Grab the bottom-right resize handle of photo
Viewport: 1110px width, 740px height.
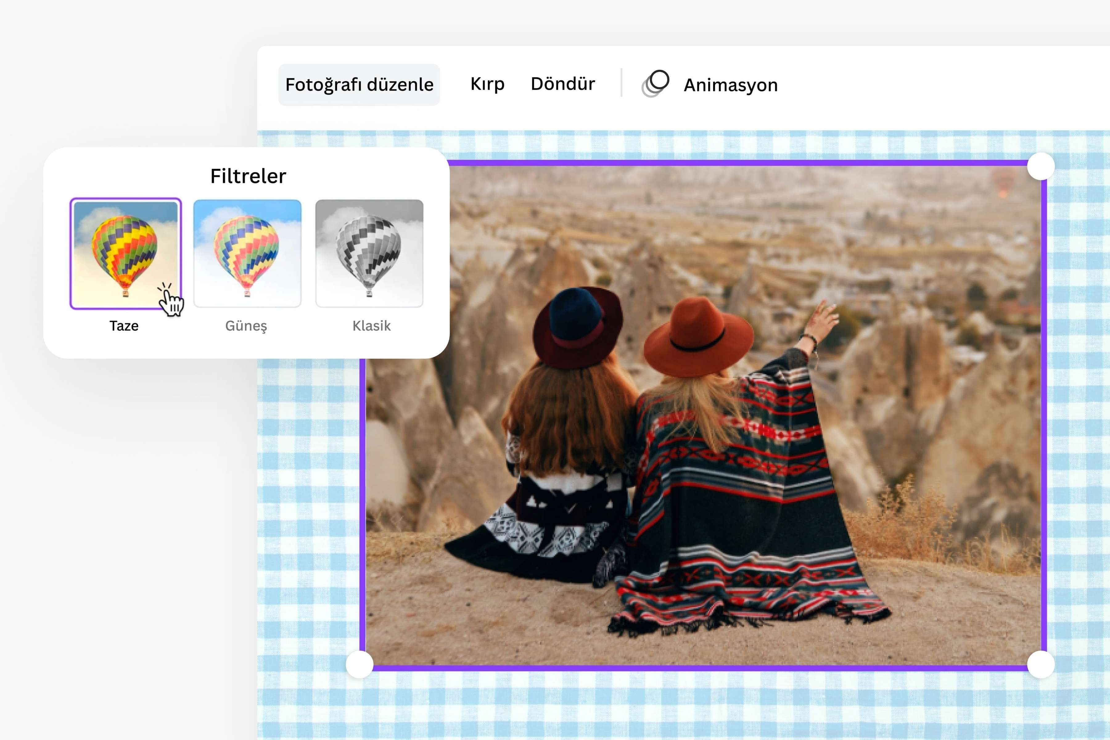(1041, 664)
